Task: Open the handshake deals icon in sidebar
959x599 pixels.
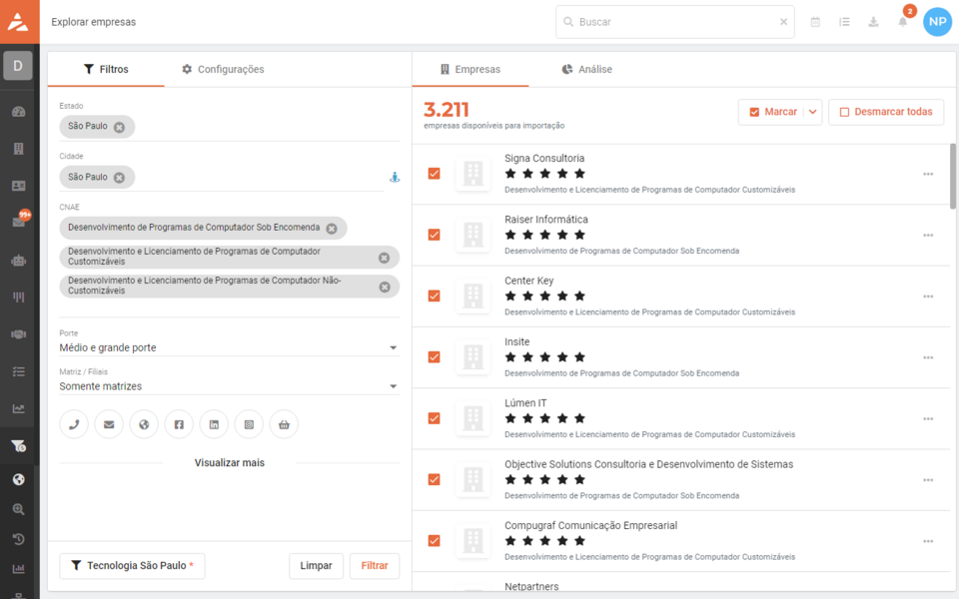Action: pyautogui.click(x=18, y=334)
